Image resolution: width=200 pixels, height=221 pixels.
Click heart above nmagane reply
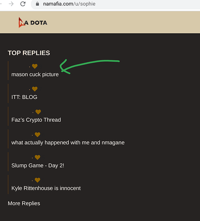pos(38,135)
